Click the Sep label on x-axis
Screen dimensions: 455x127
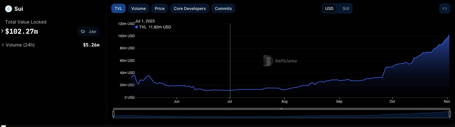click(339, 101)
